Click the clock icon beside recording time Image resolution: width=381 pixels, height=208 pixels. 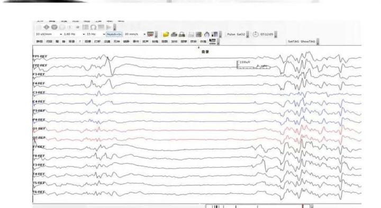coord(256,34)
